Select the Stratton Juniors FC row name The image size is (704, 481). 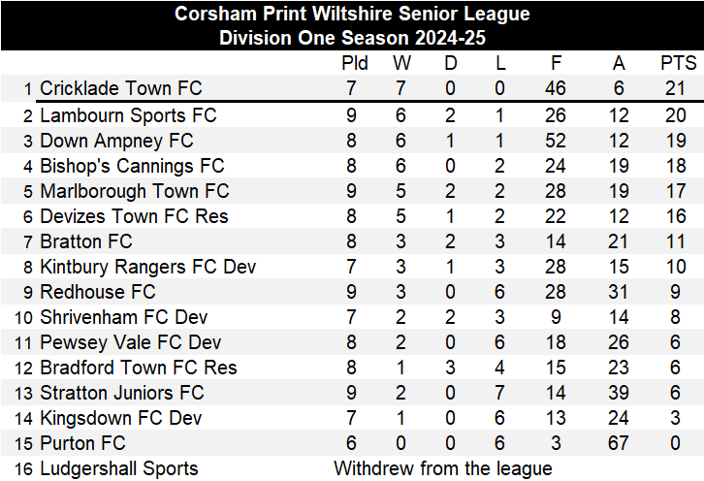tap(121, 393)
